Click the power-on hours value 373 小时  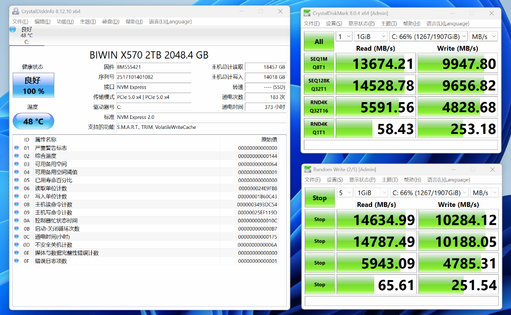[x=266, y=107]
